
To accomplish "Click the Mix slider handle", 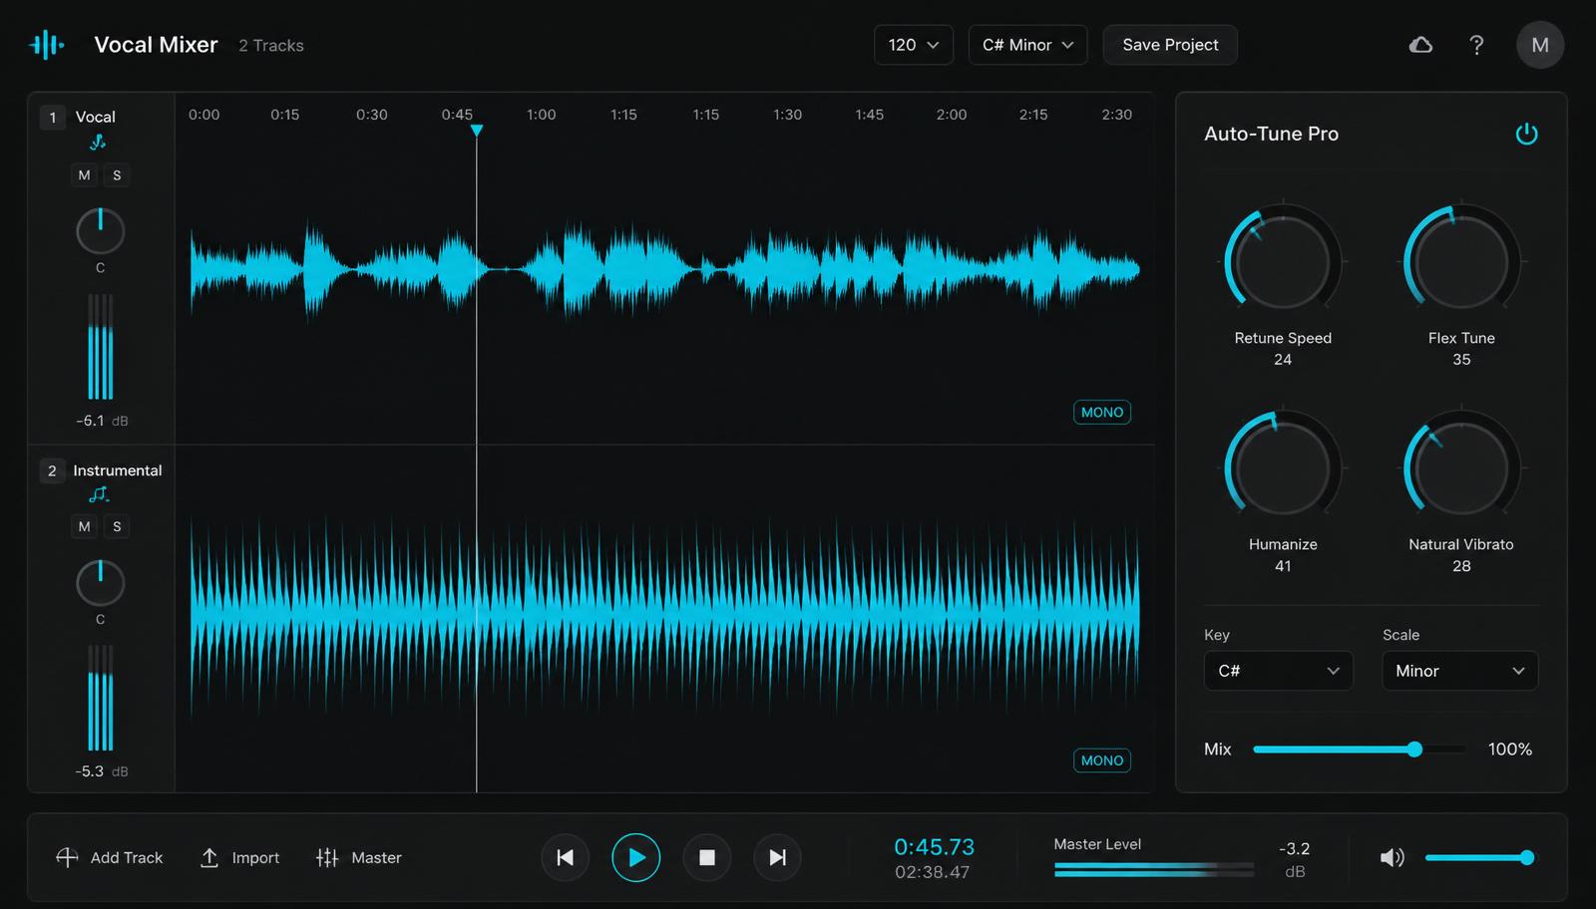I will click(1414, 750).
